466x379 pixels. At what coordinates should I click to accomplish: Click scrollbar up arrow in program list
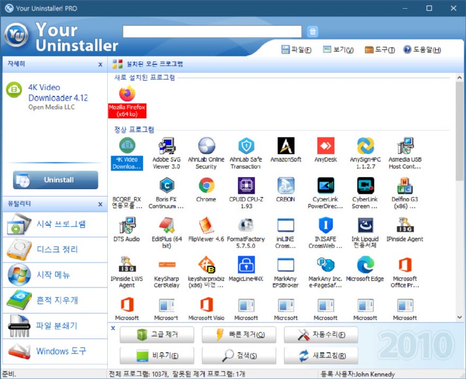click(x=460, y=77)
